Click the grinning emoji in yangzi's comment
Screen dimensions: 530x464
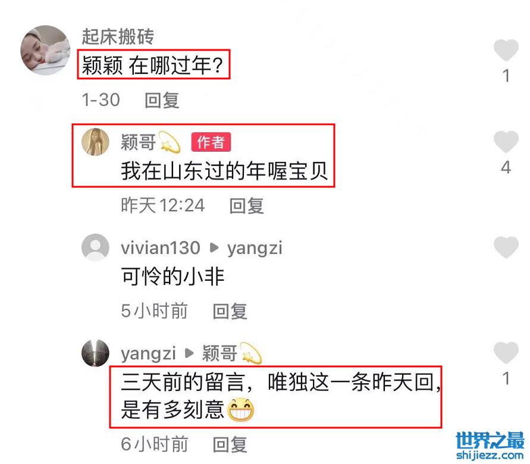[x=241, y=410]
